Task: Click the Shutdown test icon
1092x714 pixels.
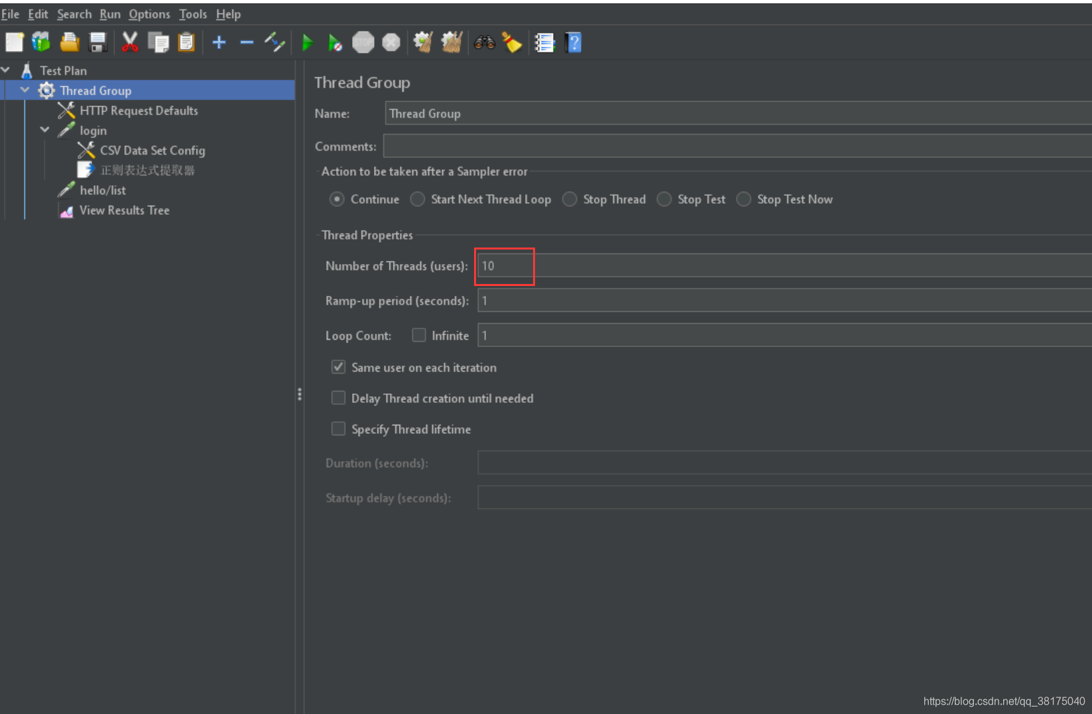Action: click(391, 42)
